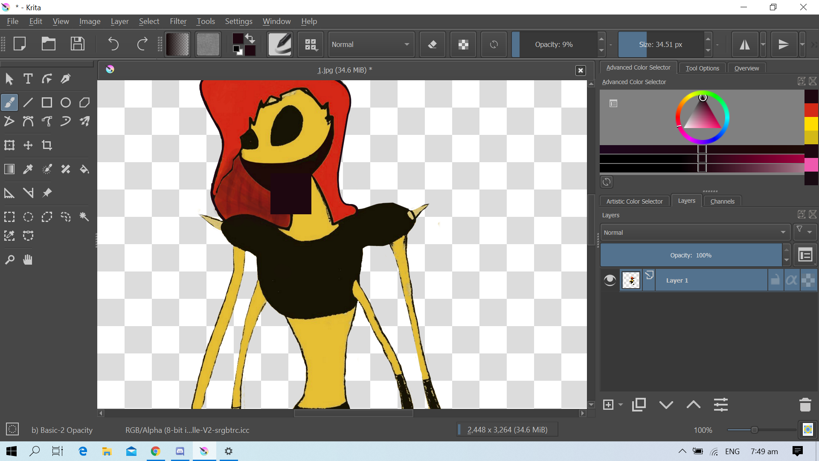Select the Assistant tool
Image resolution: width=819 pixels, height=461 pixels.
click(x=9, y=193)
